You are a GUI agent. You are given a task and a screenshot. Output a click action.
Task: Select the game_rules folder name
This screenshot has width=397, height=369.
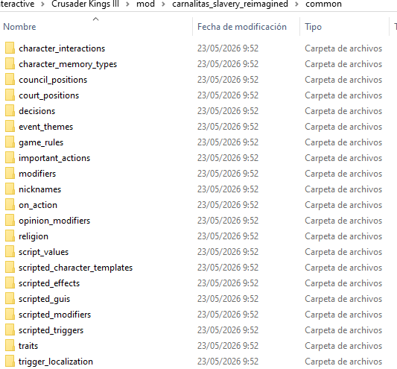tap(41, 142)
